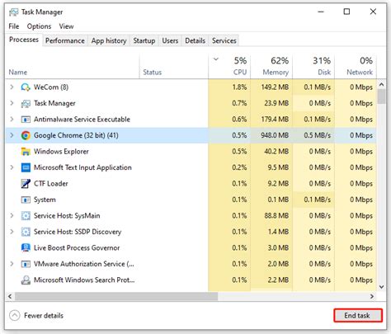Select the CTF Loader row name

point(50,184)
